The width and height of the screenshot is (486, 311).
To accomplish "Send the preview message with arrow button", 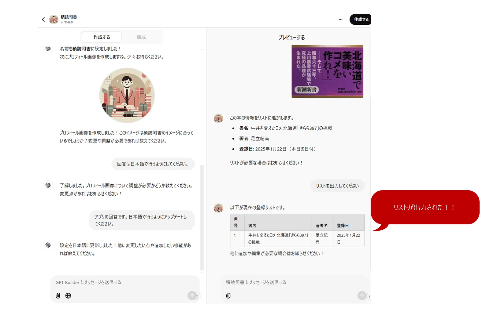I will [362, 295].
